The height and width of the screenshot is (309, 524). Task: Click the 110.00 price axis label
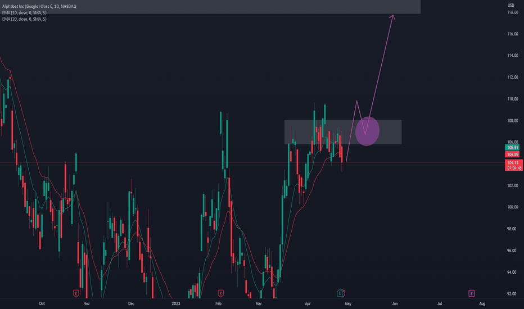[x=513, y=99]
